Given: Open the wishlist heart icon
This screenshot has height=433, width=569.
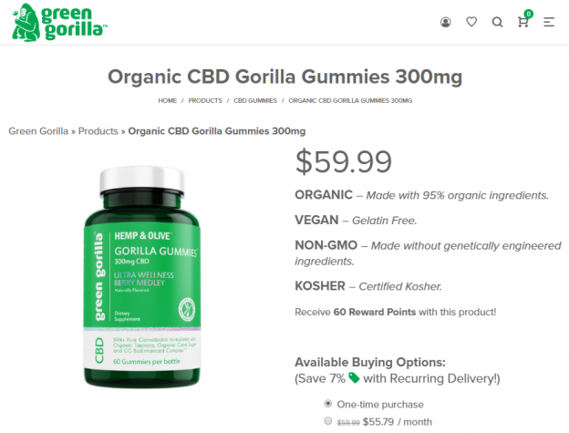Looking at the screenshot, I should point(471,22).
